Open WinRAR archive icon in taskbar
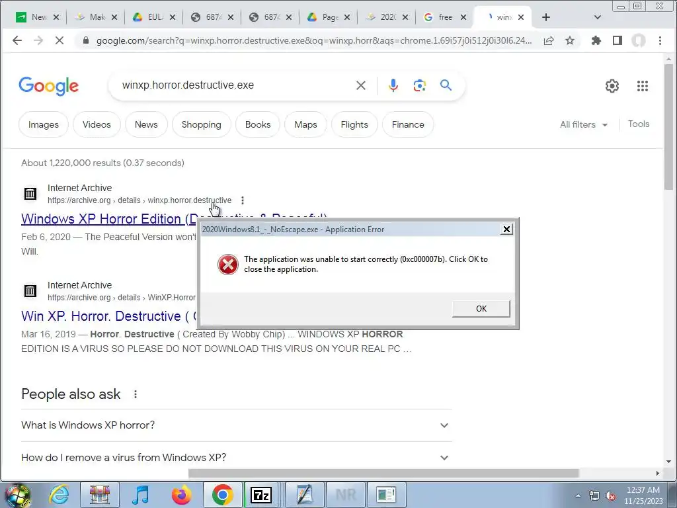This screenshot has height=508, width=677. pyautogui.click(x=100, y=494)
